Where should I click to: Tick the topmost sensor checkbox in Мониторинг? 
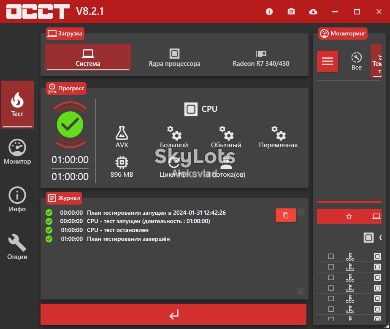point(331,256)
